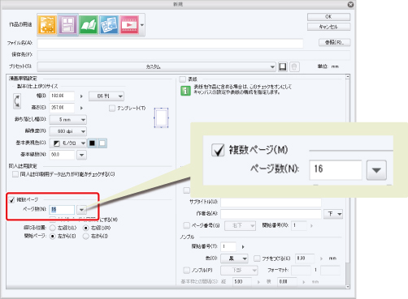This screenshot has height=299, width=408.
Task: Toggle the ページ番号(G) checkbox
Action: pos(186,225)
